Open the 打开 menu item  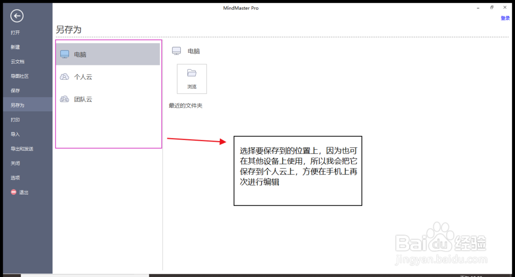tap(15, 32)
